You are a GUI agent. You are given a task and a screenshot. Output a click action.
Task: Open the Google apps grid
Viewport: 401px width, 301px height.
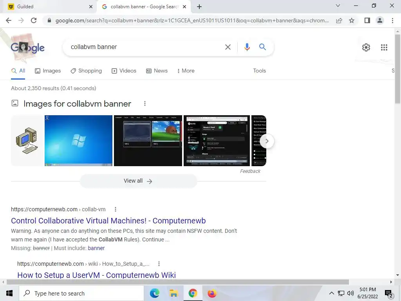(x=384, y=47)
